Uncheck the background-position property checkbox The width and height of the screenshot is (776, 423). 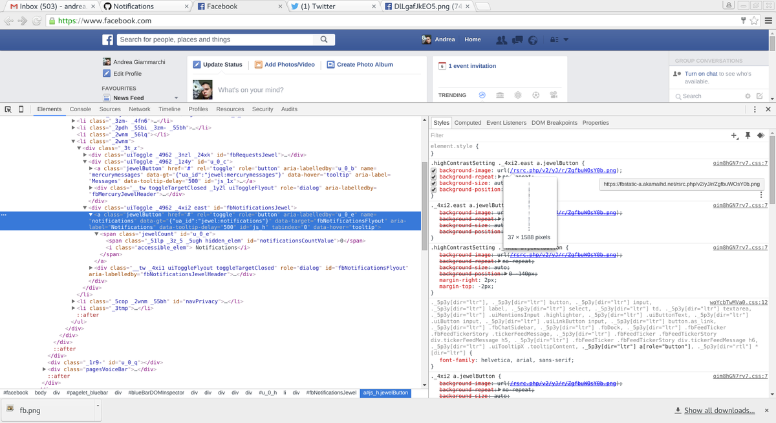[434, 190]
